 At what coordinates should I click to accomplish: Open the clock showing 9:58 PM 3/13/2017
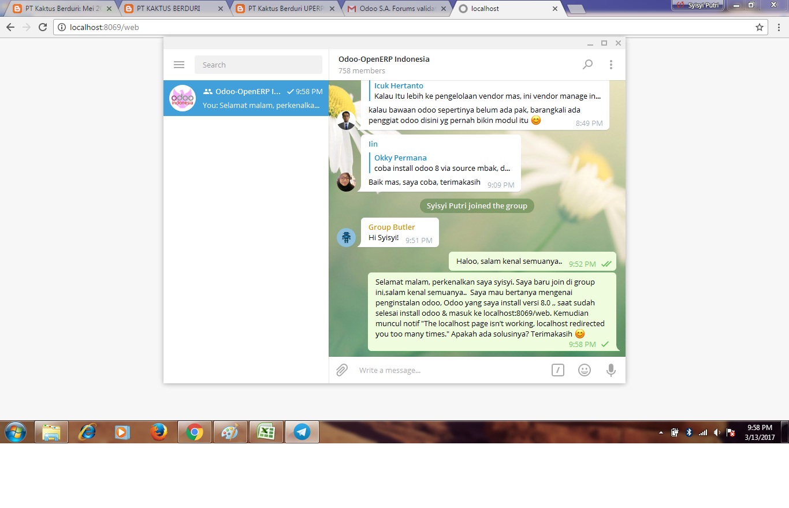760,432
